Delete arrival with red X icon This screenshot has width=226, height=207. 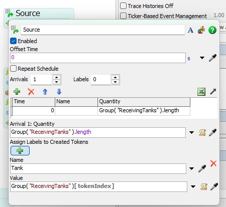[x=31, y=92]
